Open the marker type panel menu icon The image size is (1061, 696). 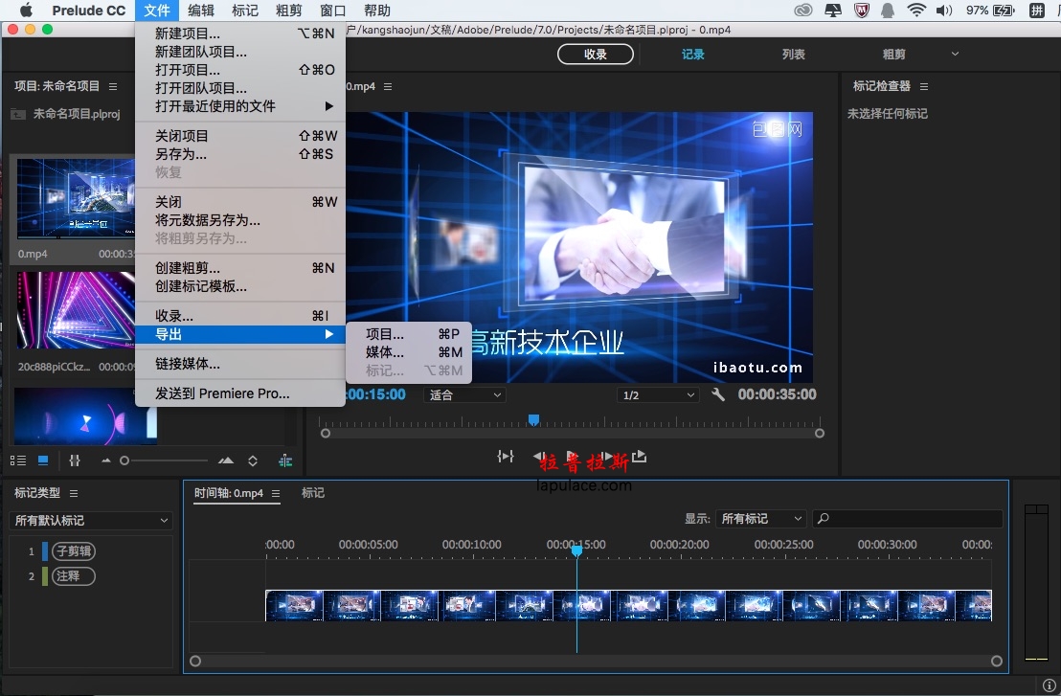(x=74, y=494)
